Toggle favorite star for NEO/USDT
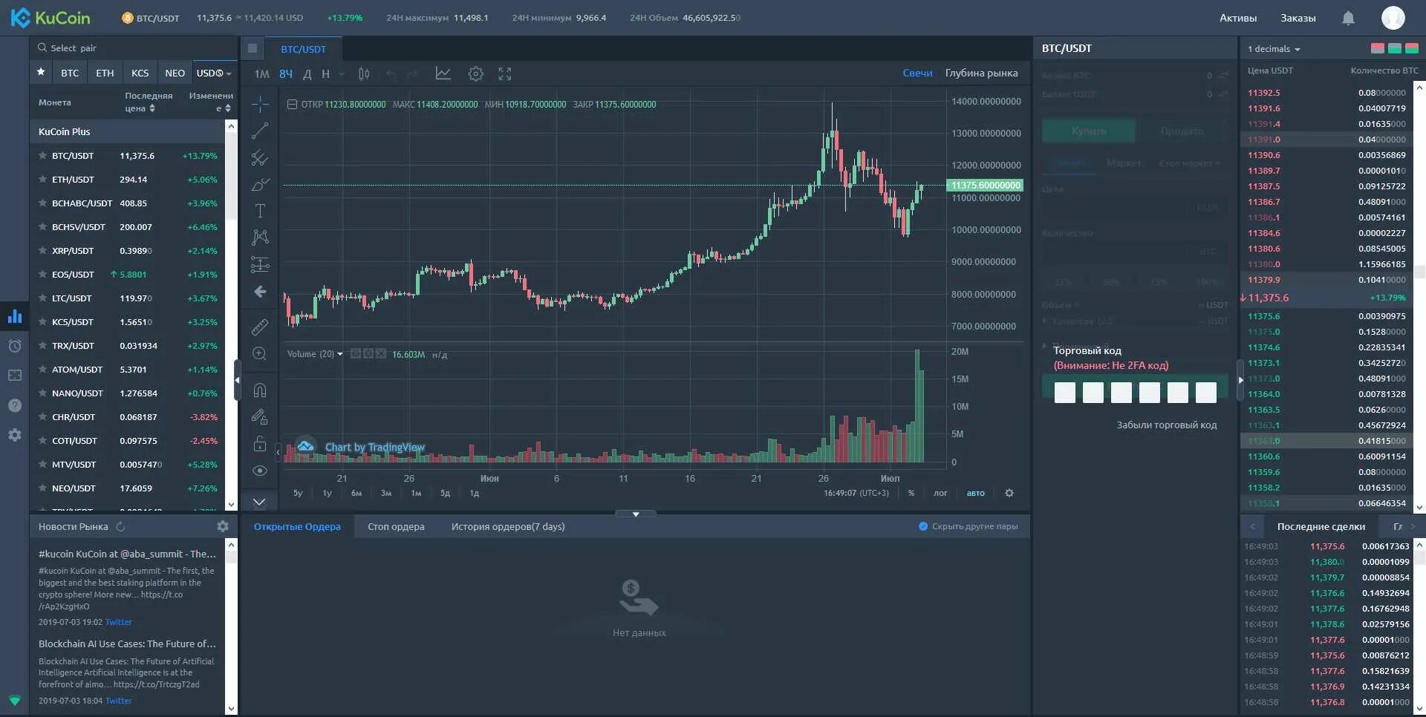 (x=43, y=488)
